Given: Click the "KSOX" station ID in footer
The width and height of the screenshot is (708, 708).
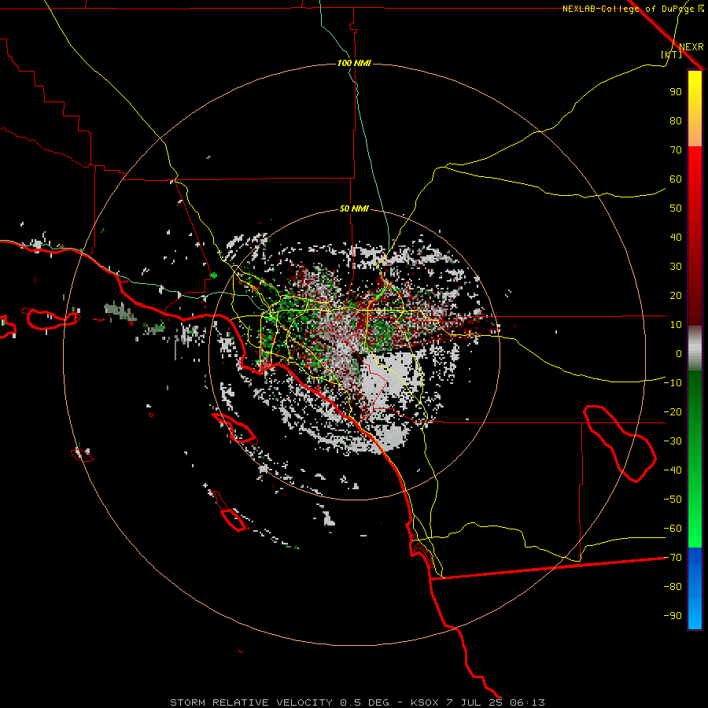Looking at the screenshot, I should [425, 702].
